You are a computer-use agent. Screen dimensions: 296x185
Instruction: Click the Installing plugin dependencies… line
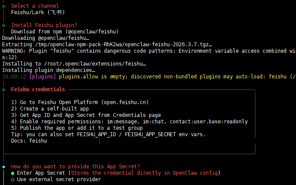48,70
